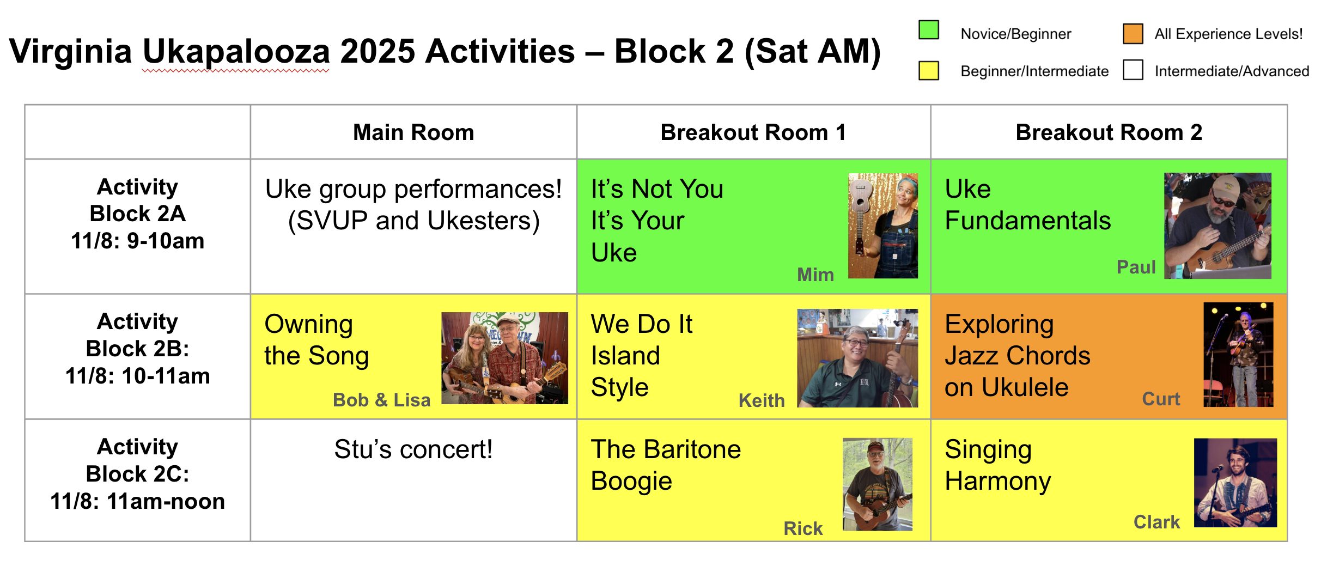Click the Exploring Jazz Chords on Ukulele text

1017,355
